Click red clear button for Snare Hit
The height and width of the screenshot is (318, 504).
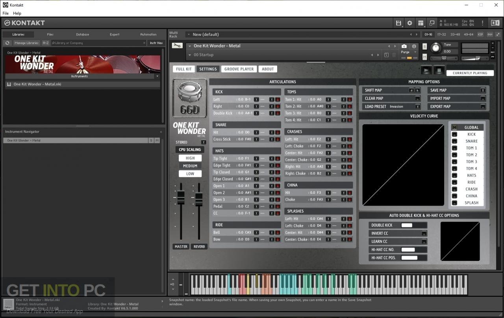(277, 132)
